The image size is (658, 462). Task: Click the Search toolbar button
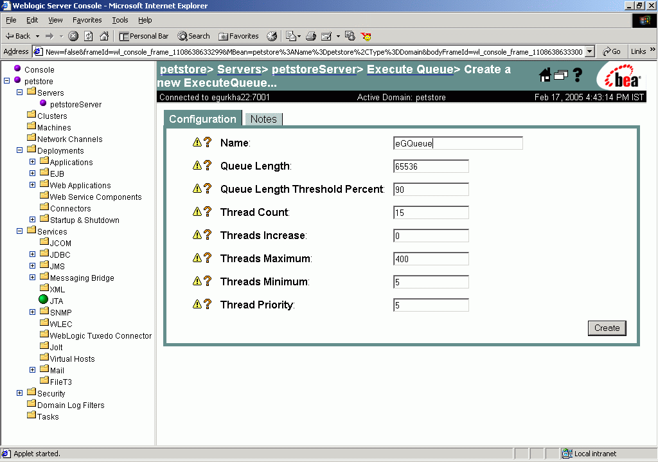(x=193, y=36)
